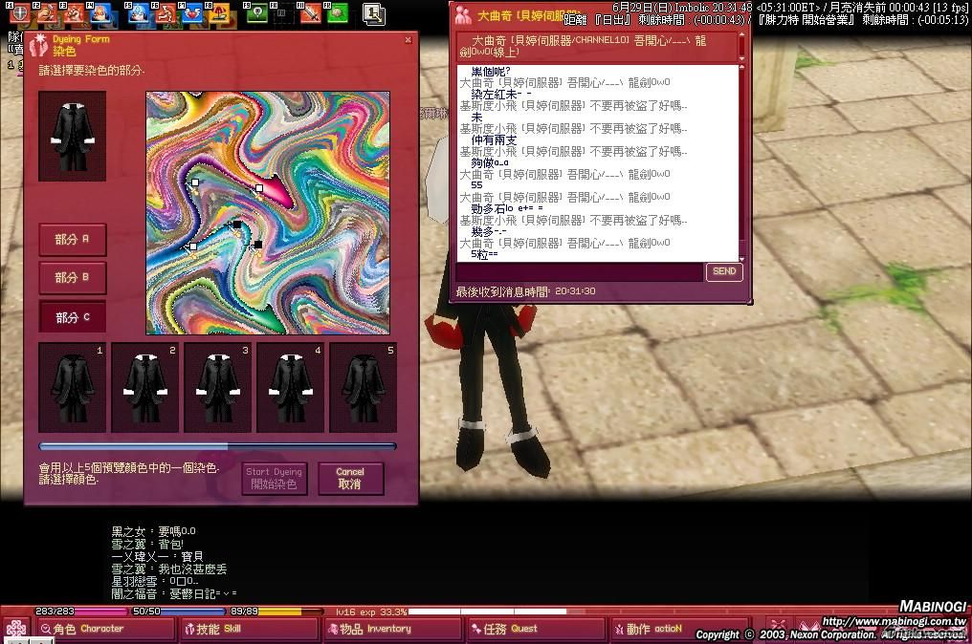
Task: Click chat log line '黑之女：要嗎0.0'
Action: [x=153, y=531]
